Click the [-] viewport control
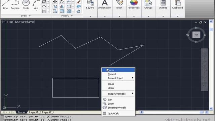 click(x=4, y=22)
